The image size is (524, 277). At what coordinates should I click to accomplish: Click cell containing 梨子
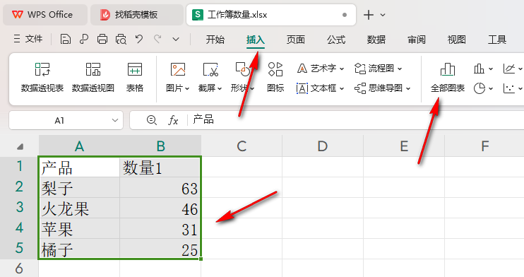coord(79,187)
